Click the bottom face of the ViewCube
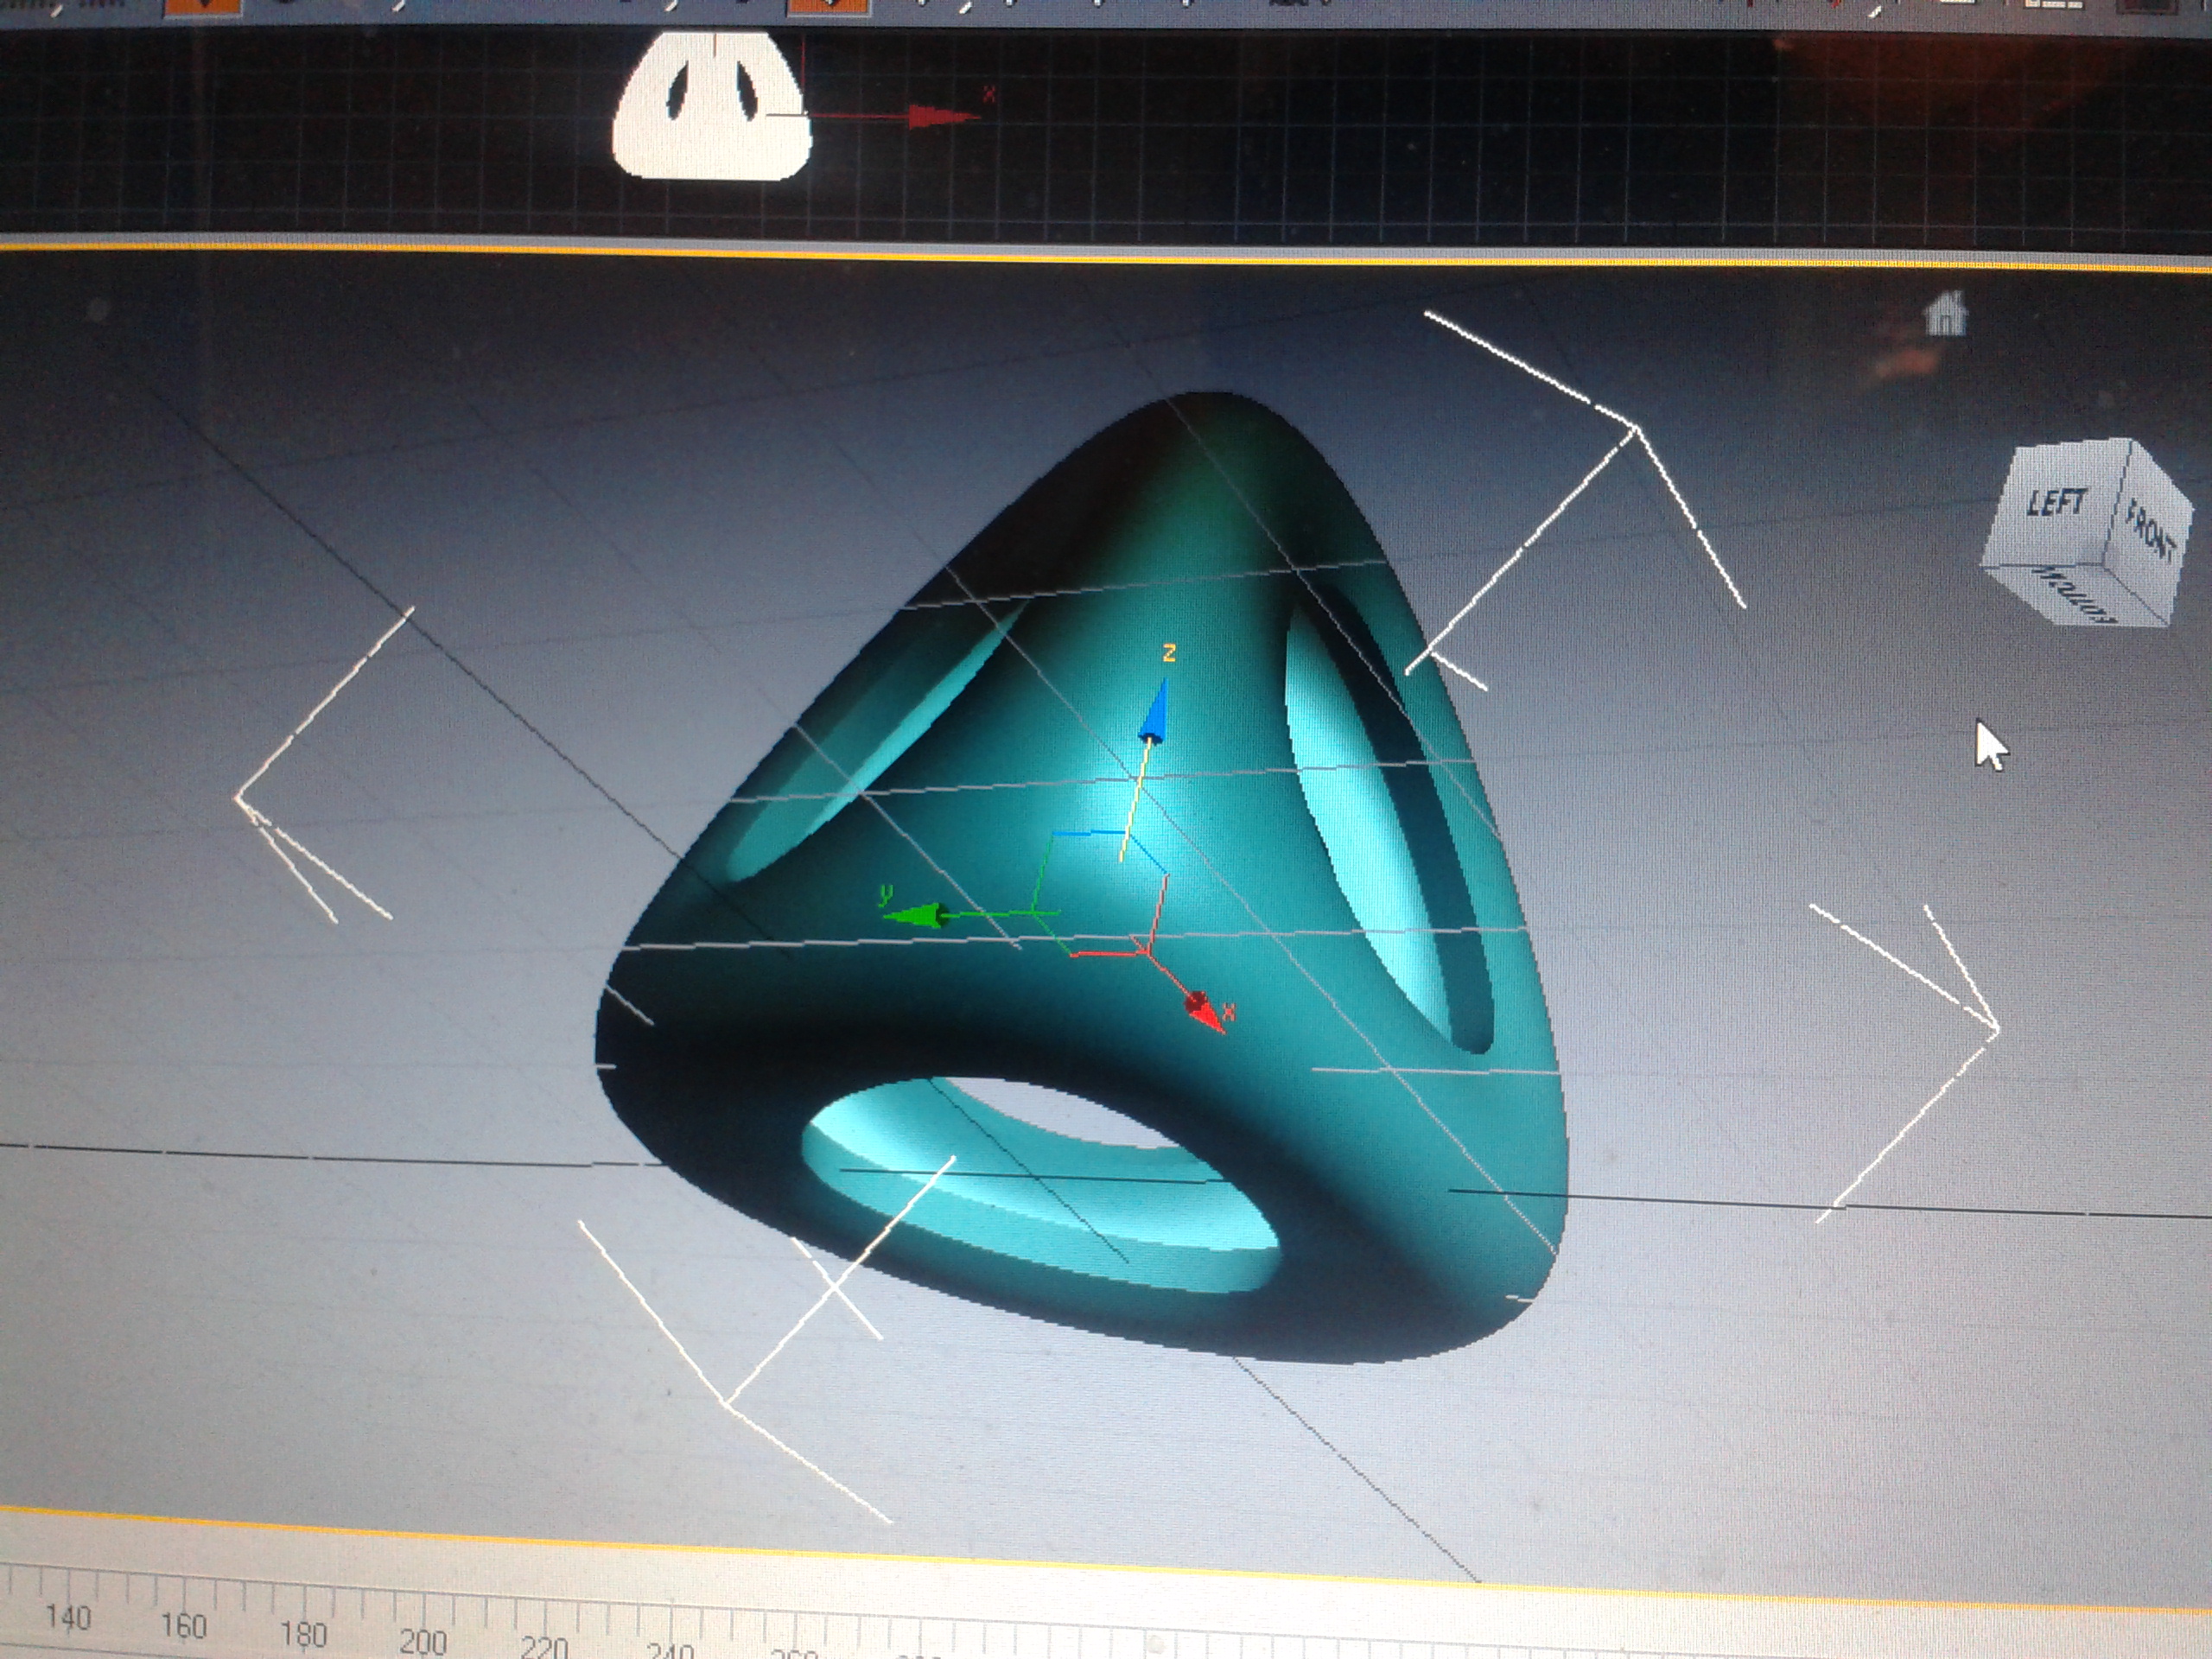 click(2078, 594)
